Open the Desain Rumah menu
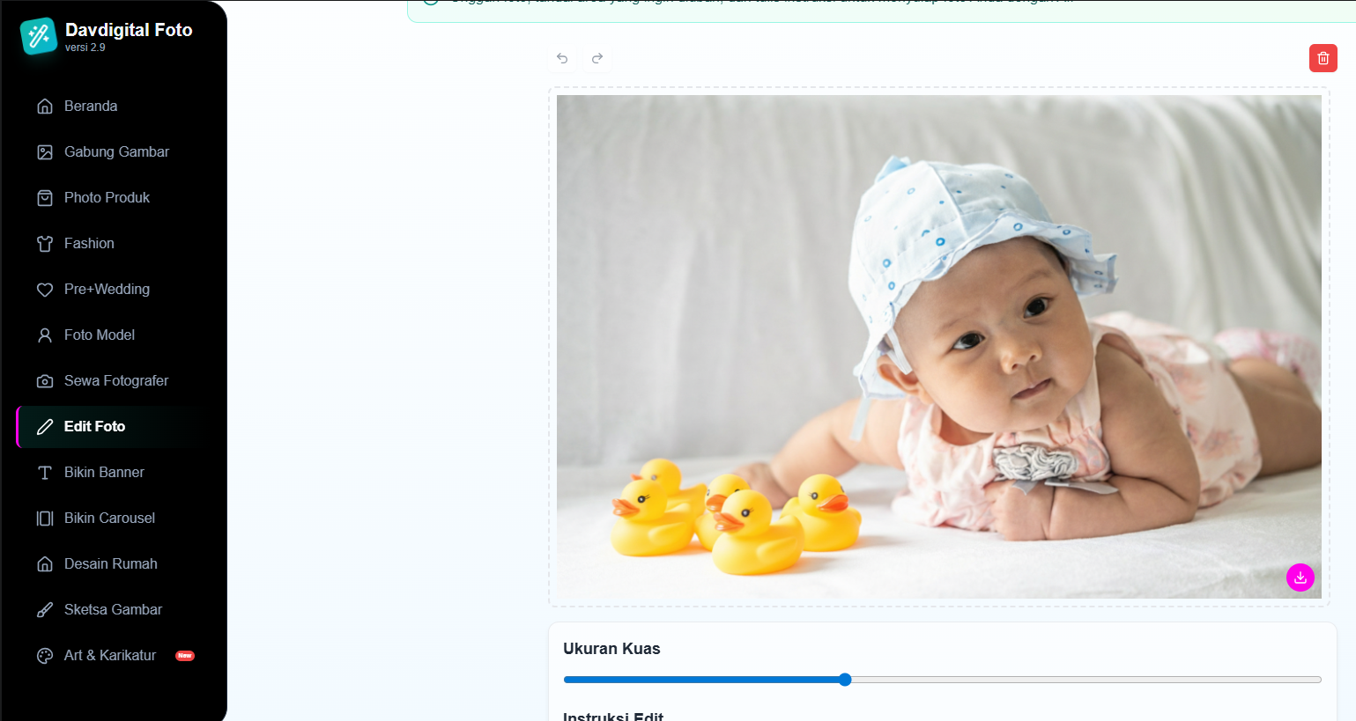 coord(110,564)
